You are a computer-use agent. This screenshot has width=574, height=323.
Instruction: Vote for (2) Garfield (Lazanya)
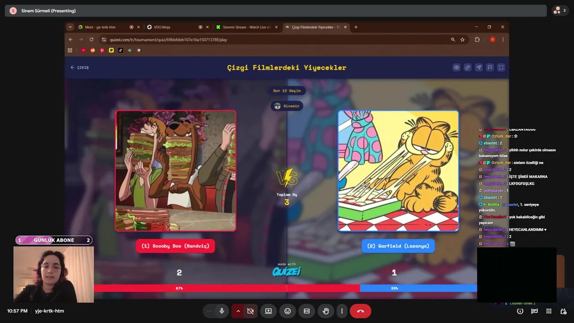[x=398, y=246]
